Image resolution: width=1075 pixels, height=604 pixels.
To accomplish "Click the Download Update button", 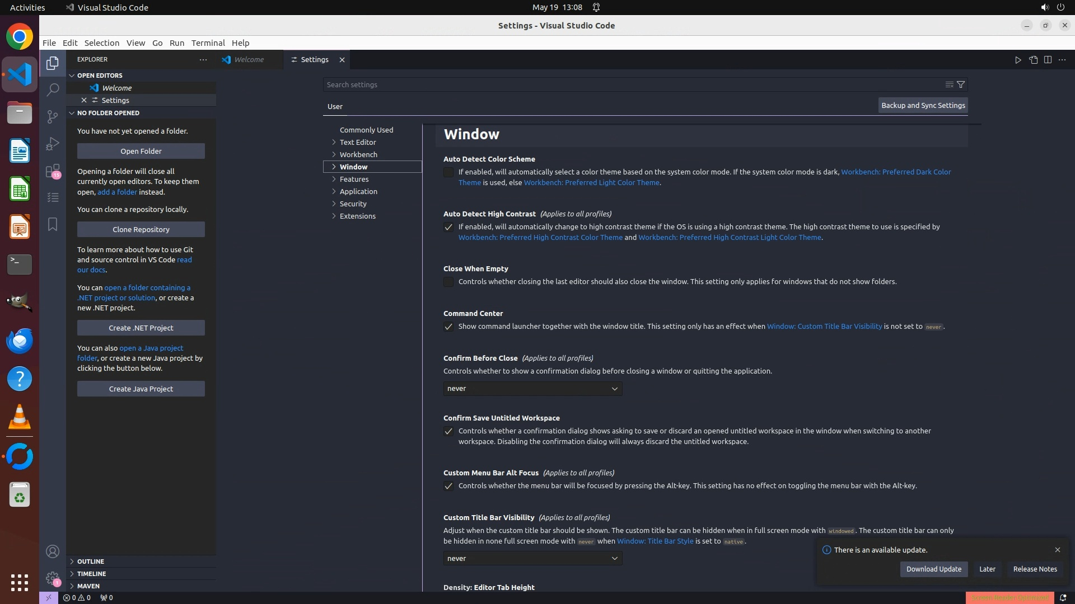I will click(x=933, y=569).
